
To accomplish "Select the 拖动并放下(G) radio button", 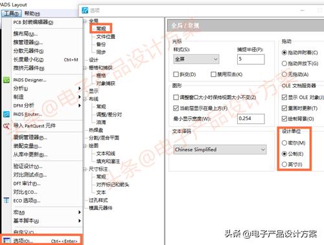I will (284, 63).
